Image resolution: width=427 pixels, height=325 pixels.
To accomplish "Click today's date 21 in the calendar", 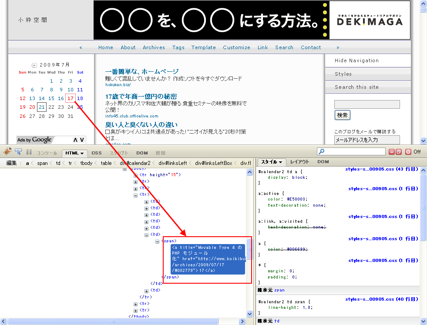I will (42, 107).
